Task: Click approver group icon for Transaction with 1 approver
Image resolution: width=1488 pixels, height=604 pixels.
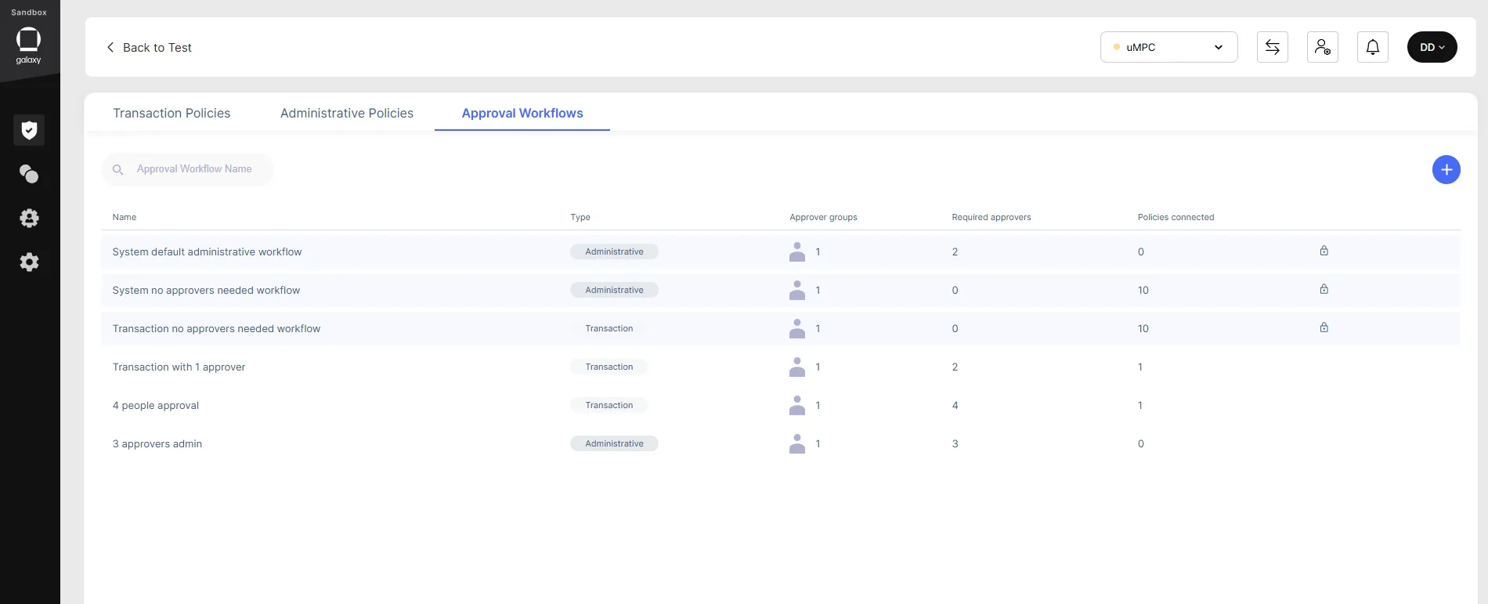Action: click(797, 367)
